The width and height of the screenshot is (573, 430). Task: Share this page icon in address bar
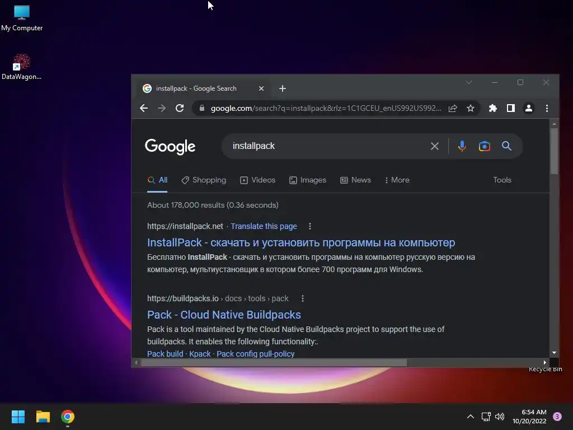coord(452,108)
